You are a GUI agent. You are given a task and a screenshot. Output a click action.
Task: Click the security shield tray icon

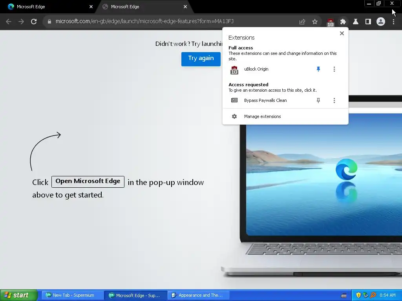click(x=358, y=296)
